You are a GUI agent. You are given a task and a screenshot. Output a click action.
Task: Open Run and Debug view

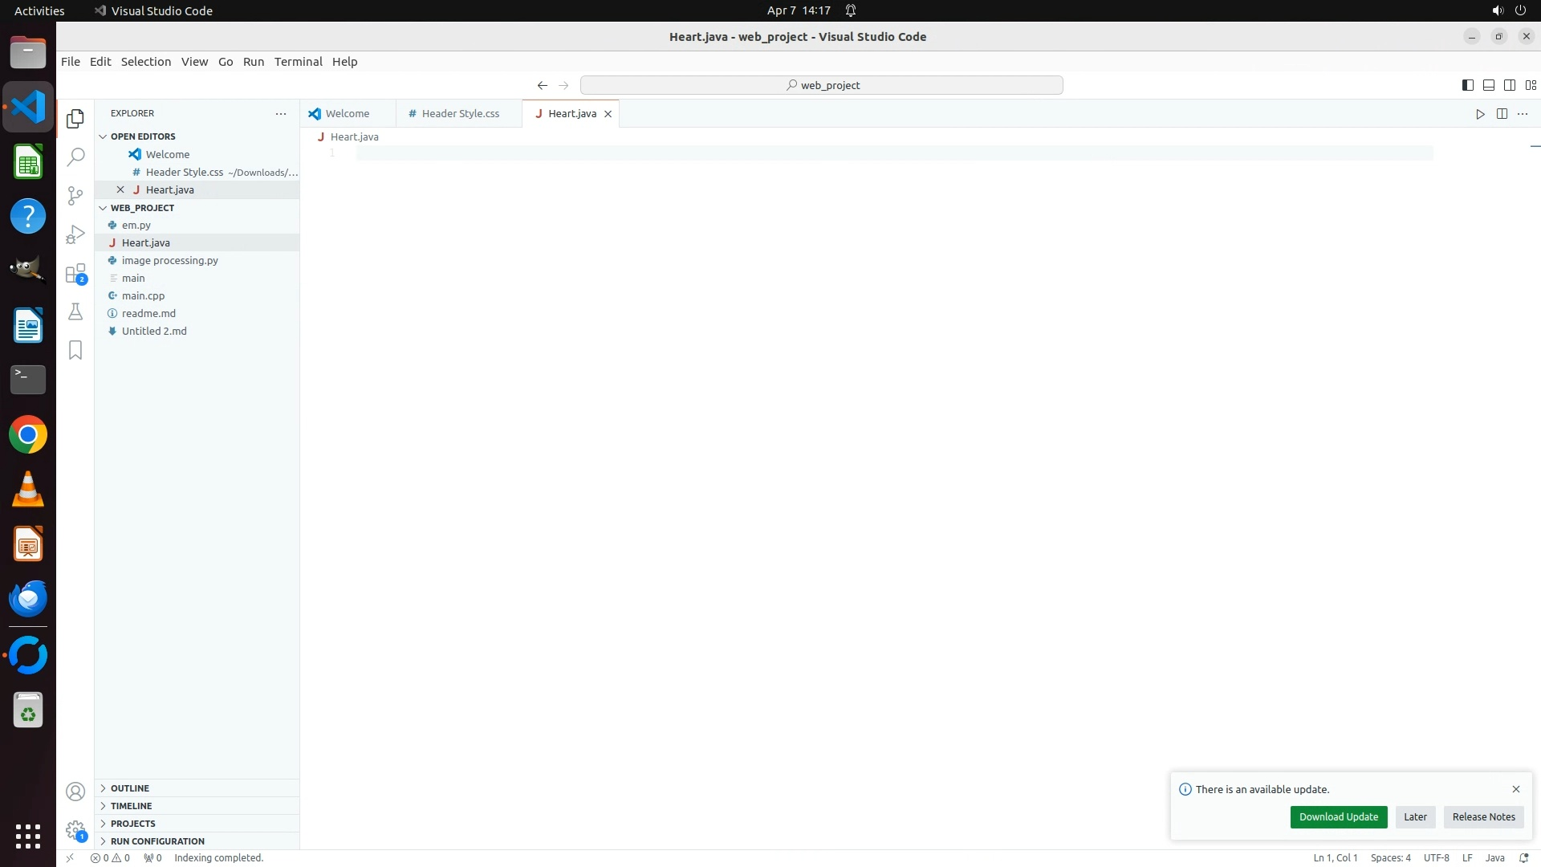click(x=75, y=234)
